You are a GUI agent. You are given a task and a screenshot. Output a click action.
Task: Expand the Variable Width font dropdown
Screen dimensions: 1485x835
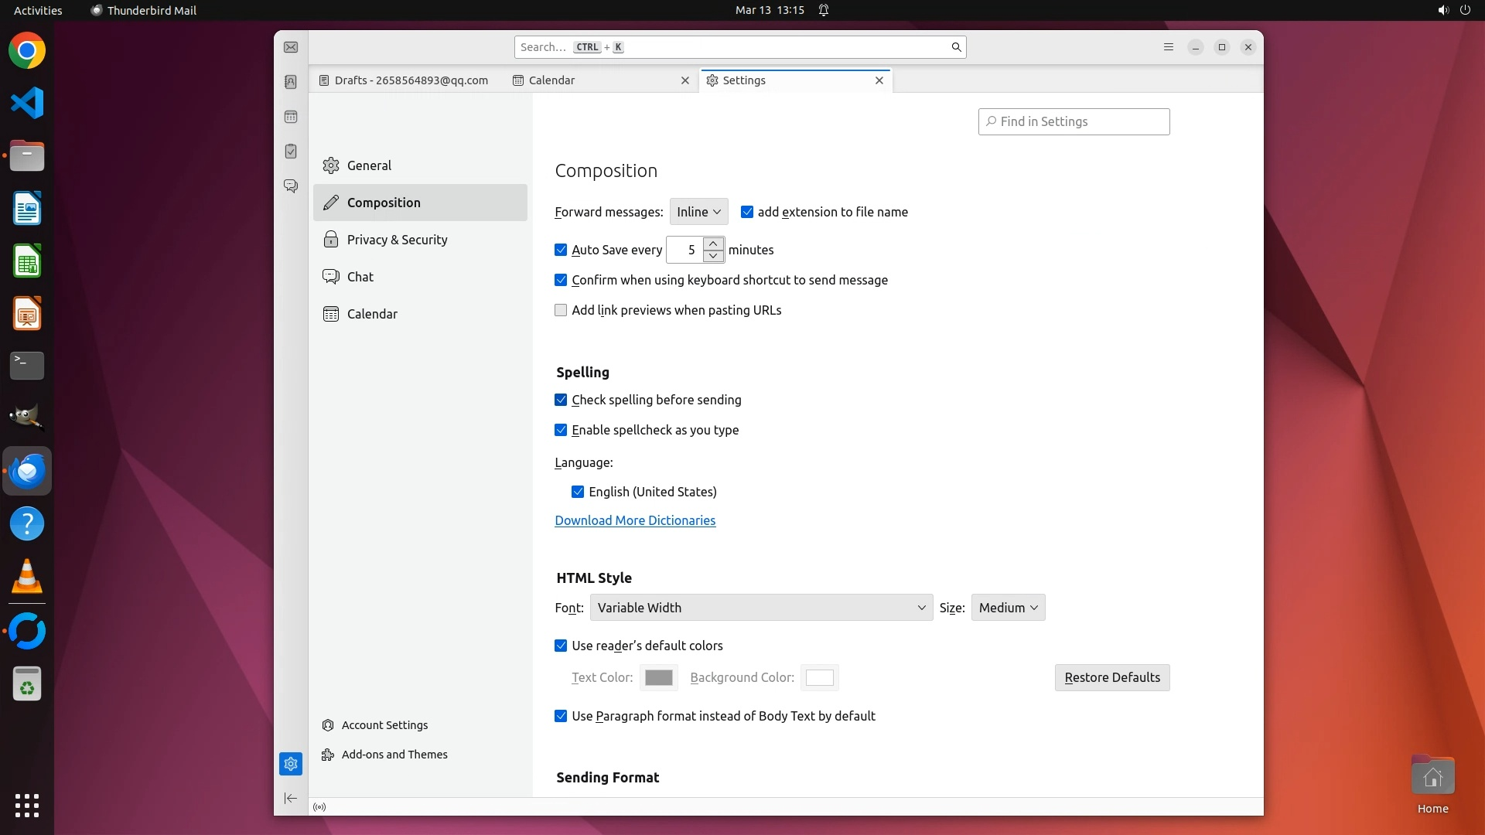click(x=761, y=608)
